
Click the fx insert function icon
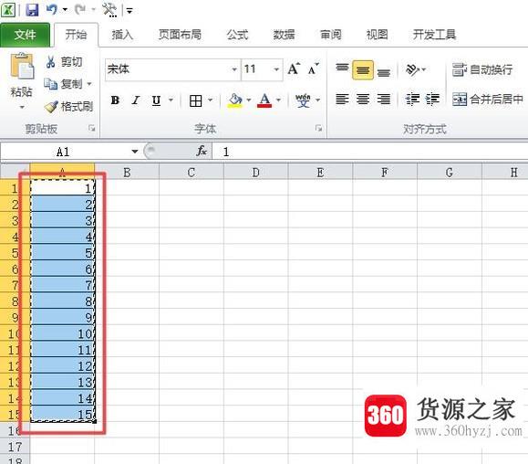click(x=202, y=151)
